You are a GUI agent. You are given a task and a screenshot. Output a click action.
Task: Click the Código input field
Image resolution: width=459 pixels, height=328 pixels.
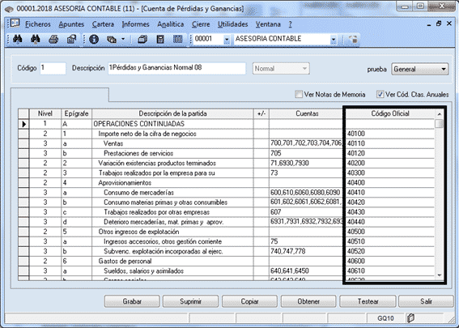[x=53, y=68]
